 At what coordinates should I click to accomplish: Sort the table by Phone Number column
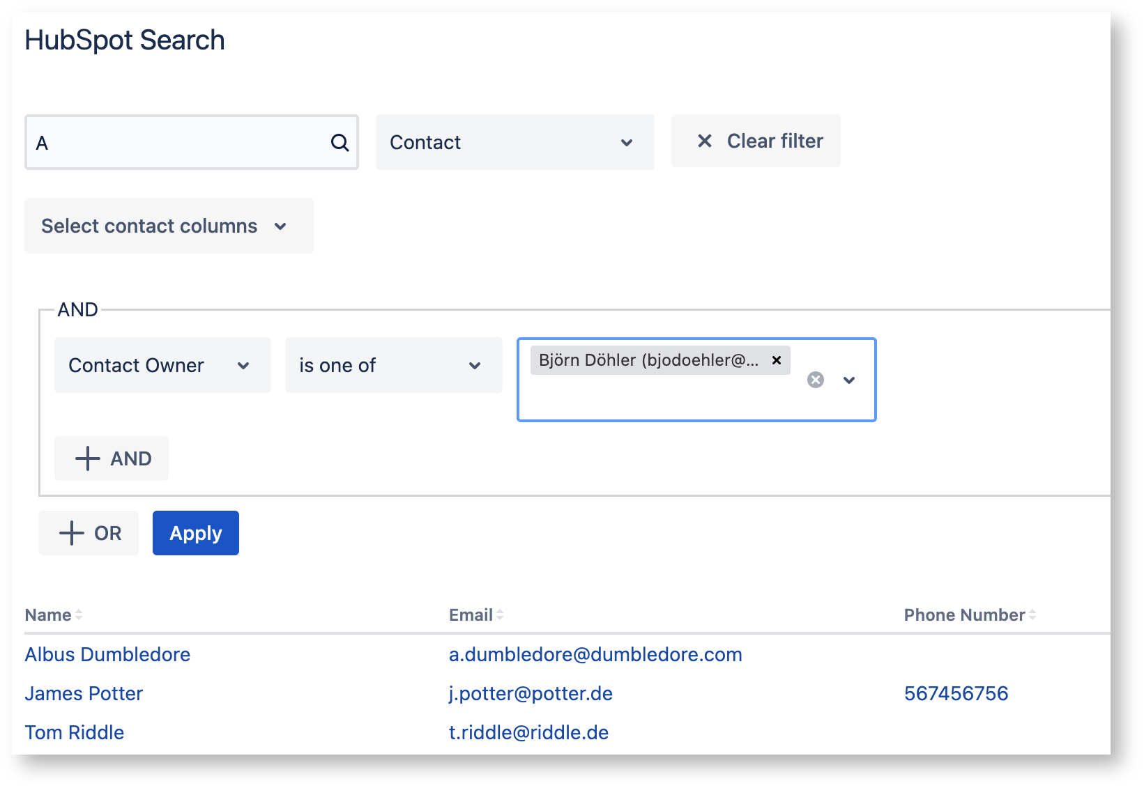[970, 615]
